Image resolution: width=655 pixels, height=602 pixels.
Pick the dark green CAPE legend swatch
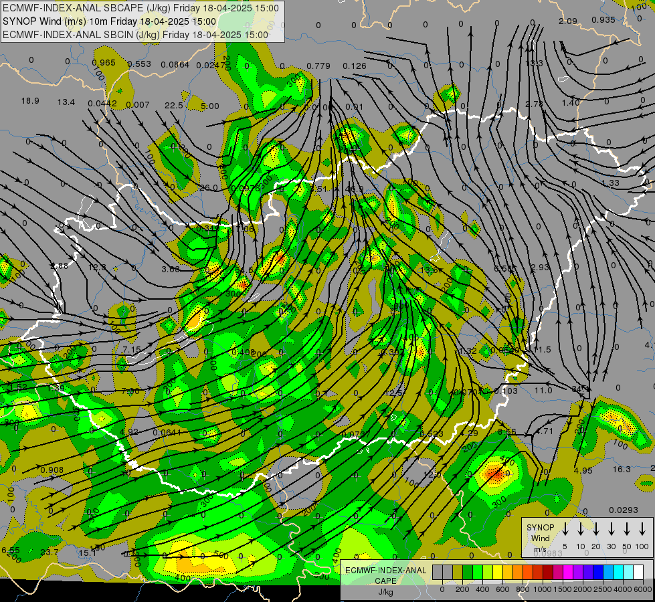[x=468, y=572]
